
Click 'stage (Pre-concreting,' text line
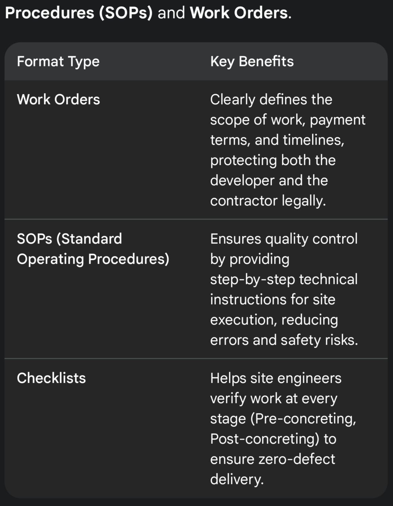283,419
